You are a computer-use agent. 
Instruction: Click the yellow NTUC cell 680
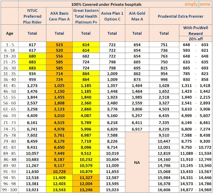32,56
